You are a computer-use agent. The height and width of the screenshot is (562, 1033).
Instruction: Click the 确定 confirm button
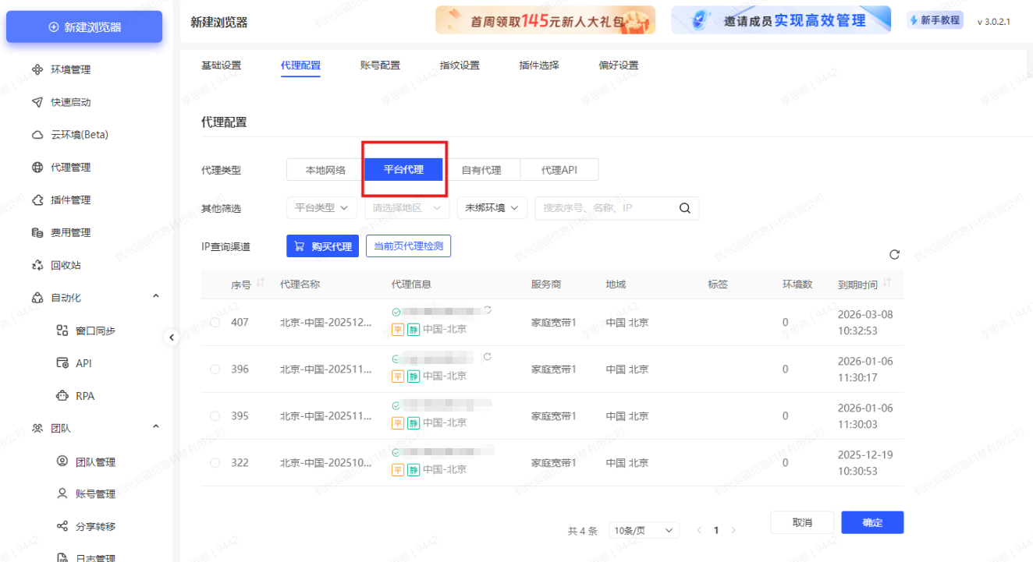point(871,522)
